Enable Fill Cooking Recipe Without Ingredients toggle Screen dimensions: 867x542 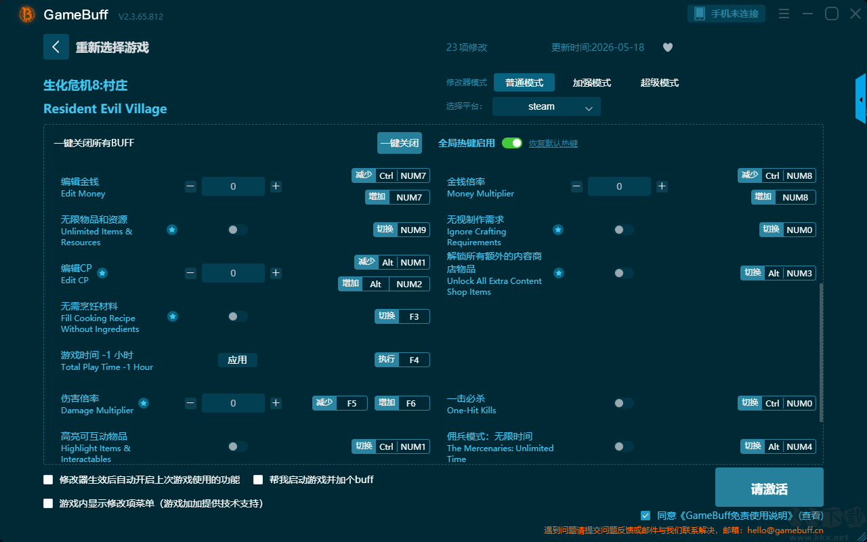(x=238, y=316)
